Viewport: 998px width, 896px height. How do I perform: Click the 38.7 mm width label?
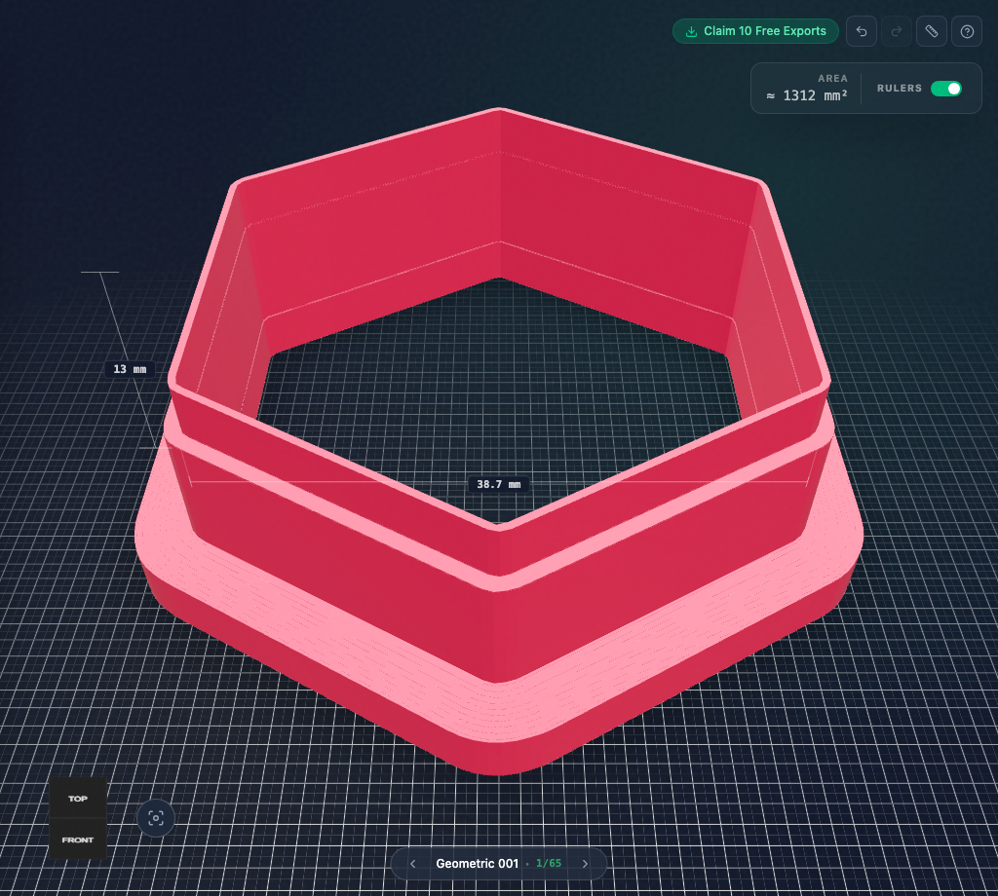pos(498,485)
